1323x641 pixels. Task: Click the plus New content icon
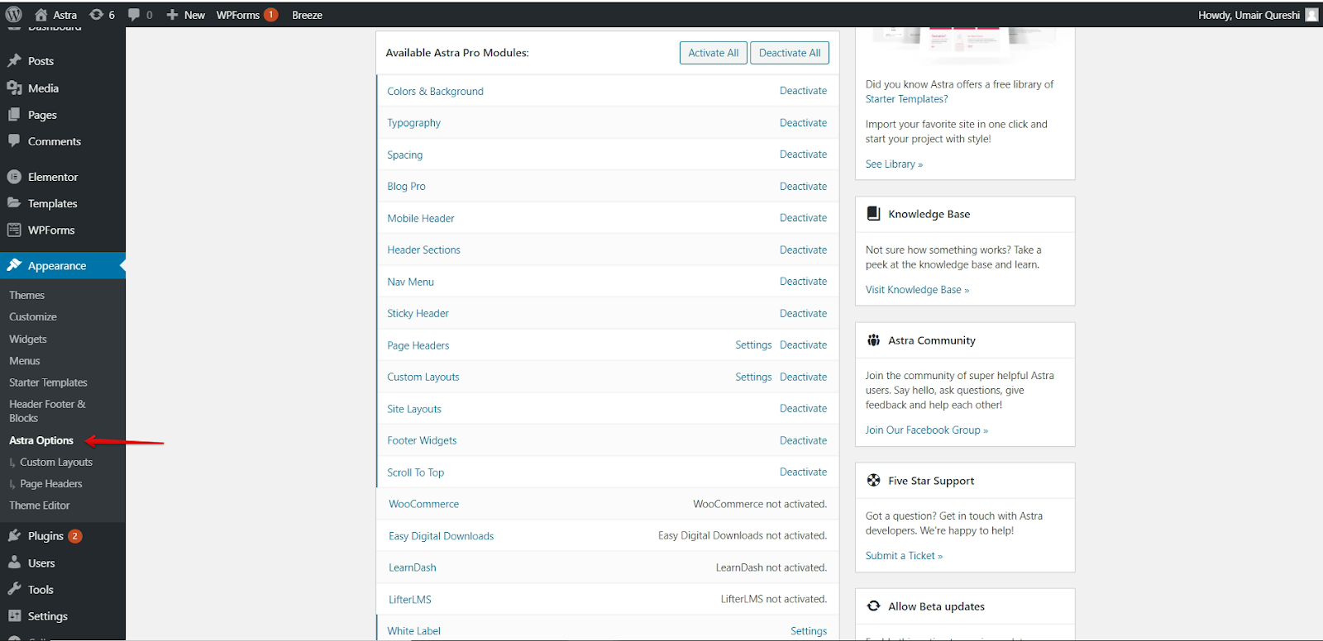[172, 15]
